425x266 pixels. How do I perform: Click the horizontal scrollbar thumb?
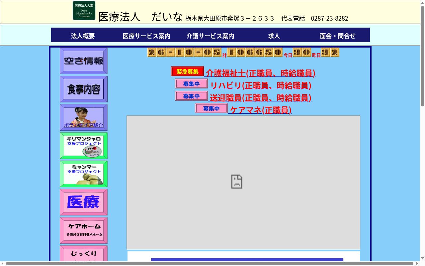coord(210,263)
